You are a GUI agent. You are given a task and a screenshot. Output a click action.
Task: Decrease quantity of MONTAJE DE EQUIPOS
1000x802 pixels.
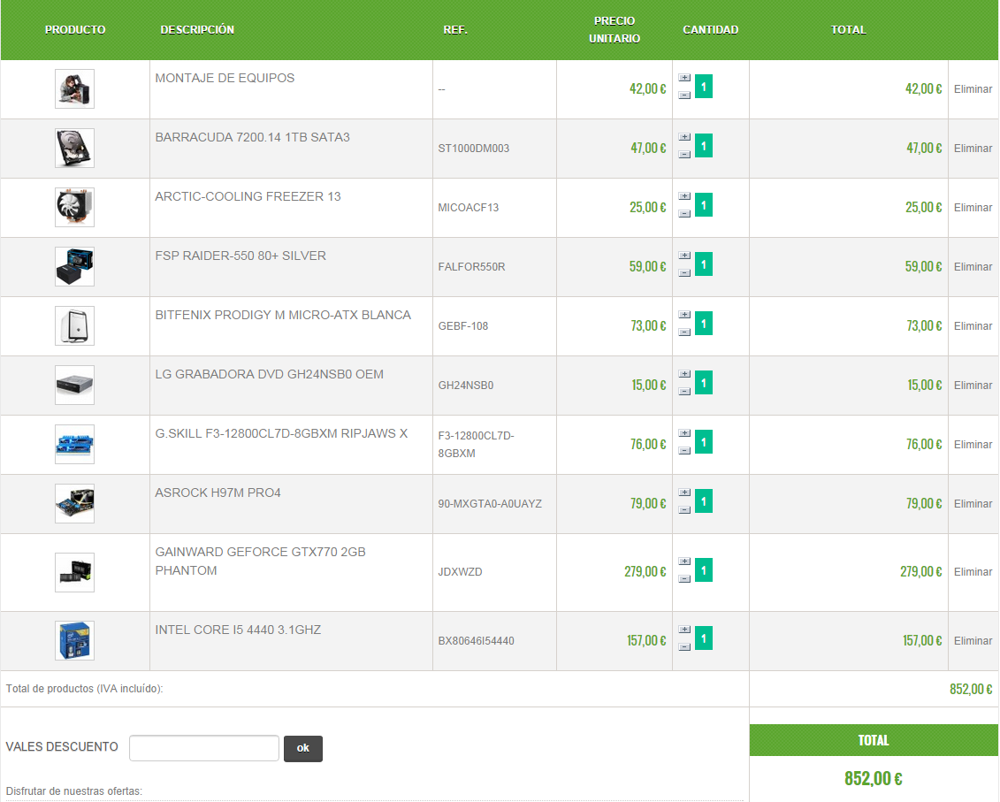(684, 95)
